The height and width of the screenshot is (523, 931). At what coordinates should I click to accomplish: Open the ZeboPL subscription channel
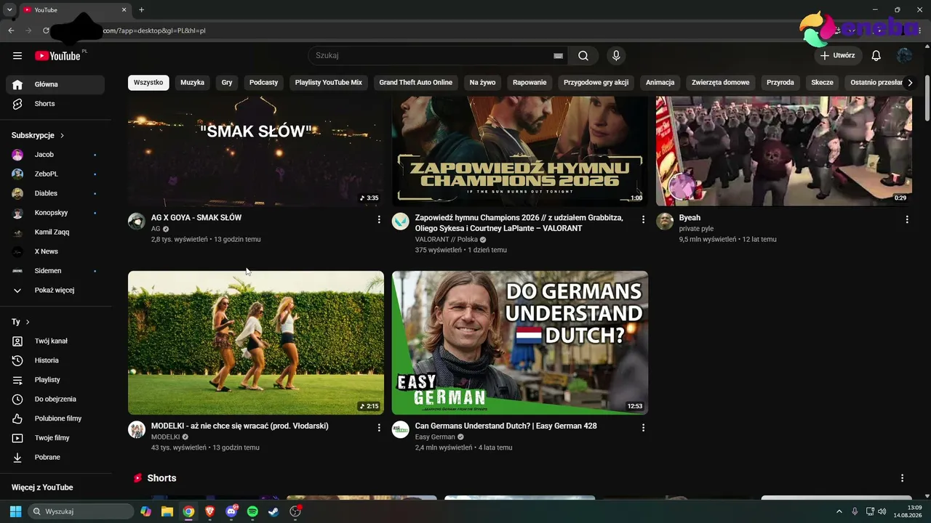[x=55, y=174]
